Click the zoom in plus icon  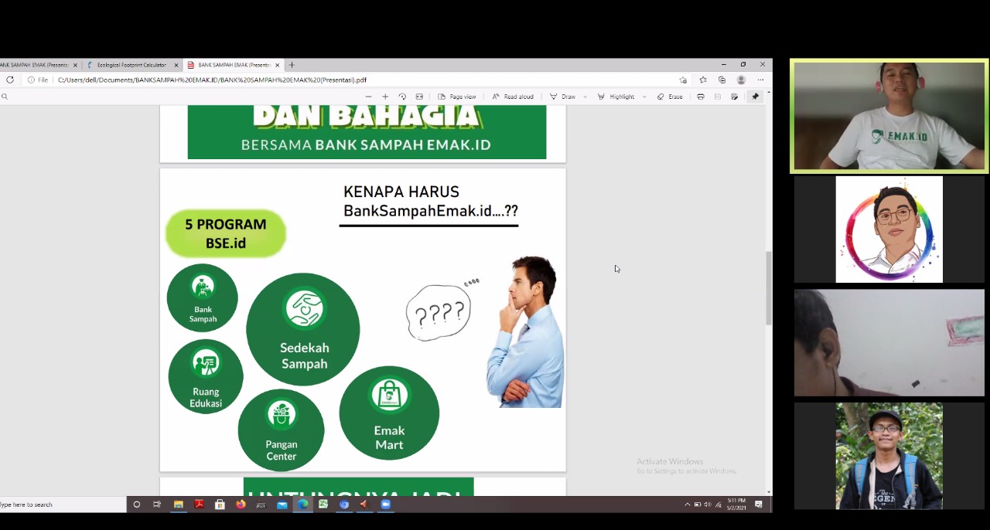[x=385, y=97]
